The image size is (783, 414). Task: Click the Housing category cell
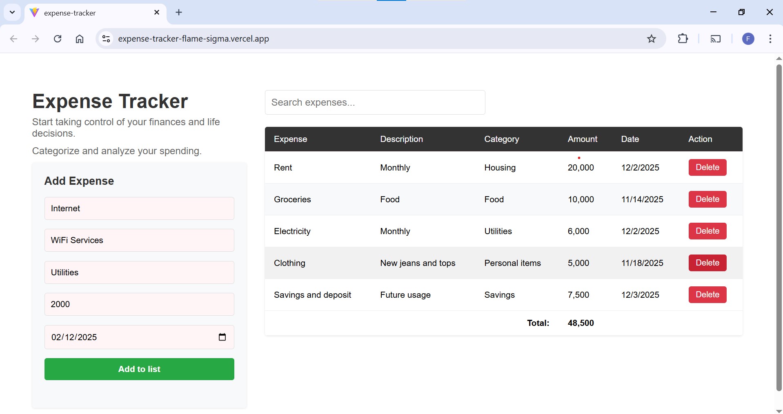coord(500,168)
